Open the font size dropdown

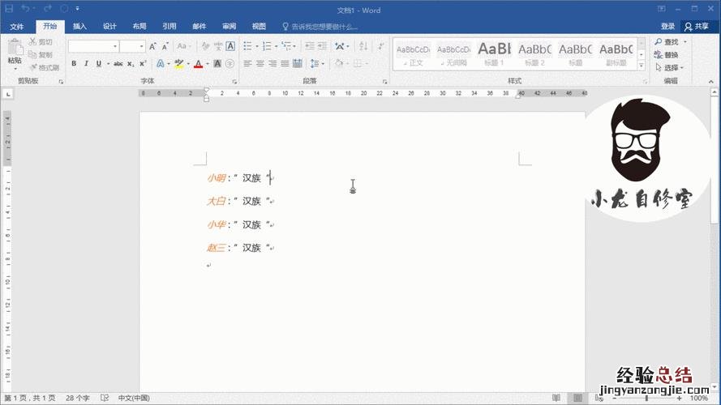point(142,46)
